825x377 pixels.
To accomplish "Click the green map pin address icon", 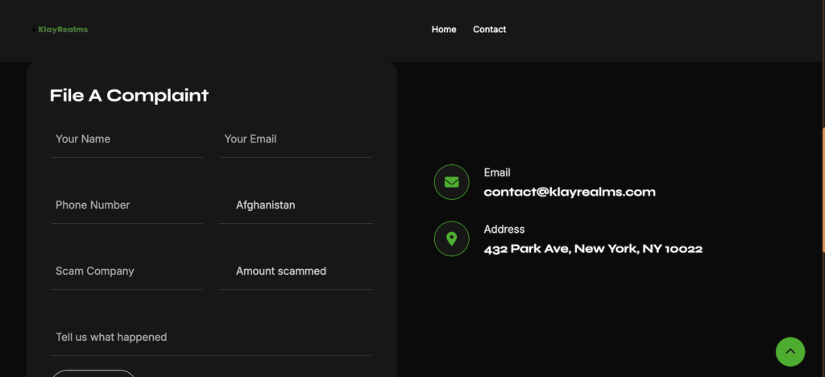I will (451, 238).
